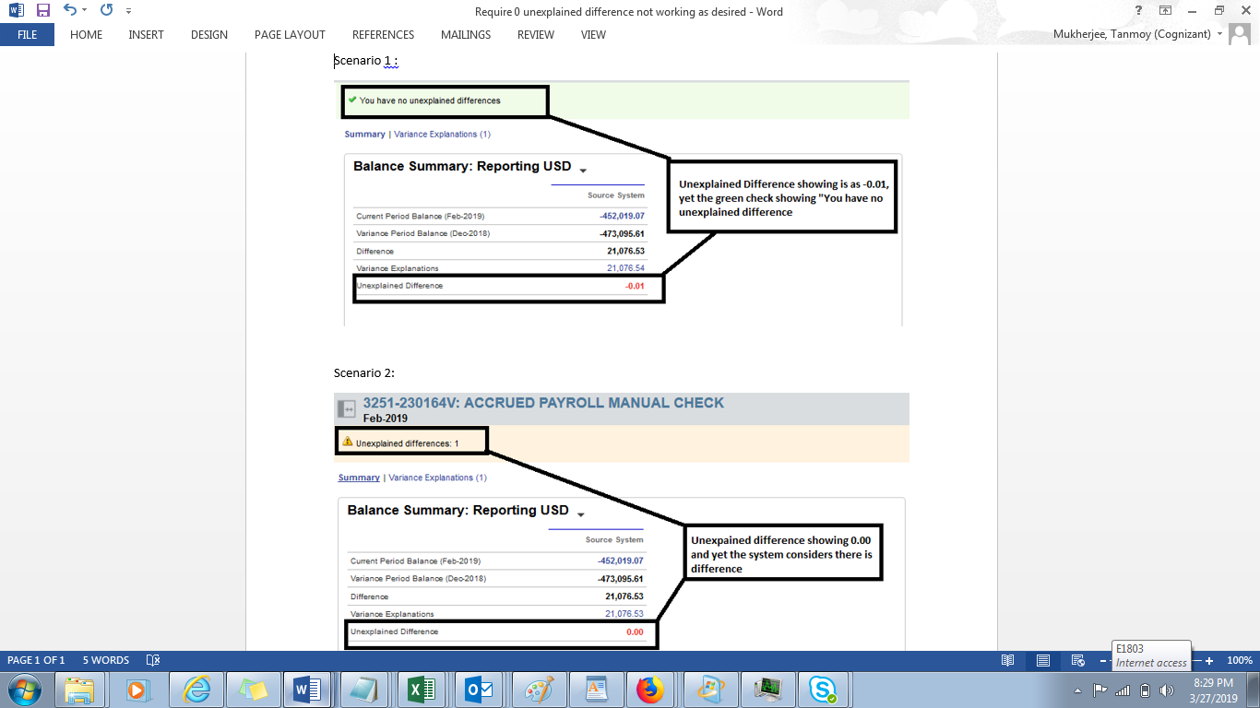The height and width of the screenshot is (708, 1260).
Task: Switch to the INSERT ribbon tab
Action: [146, 35]
